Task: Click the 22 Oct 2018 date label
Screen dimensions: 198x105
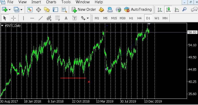Action: (x=81, y=101)
